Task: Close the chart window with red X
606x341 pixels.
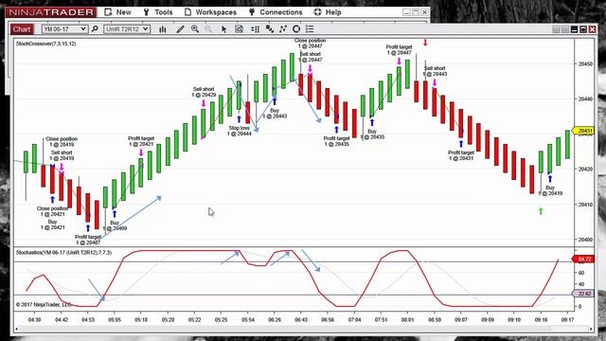Action: [592, 29]
